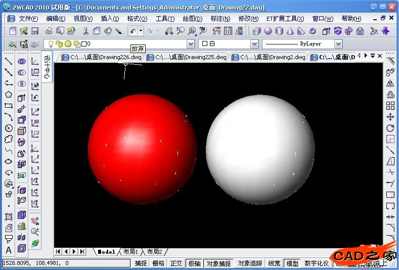Click the Print icon
The height and width of the screenshot is (270, 399).
(x=49, y=31)
